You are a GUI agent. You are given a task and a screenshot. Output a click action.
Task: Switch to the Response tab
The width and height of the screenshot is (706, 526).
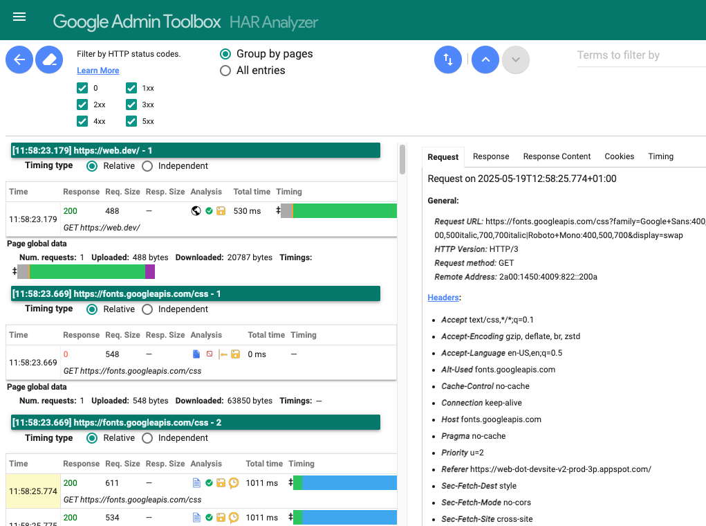[491, 156]
